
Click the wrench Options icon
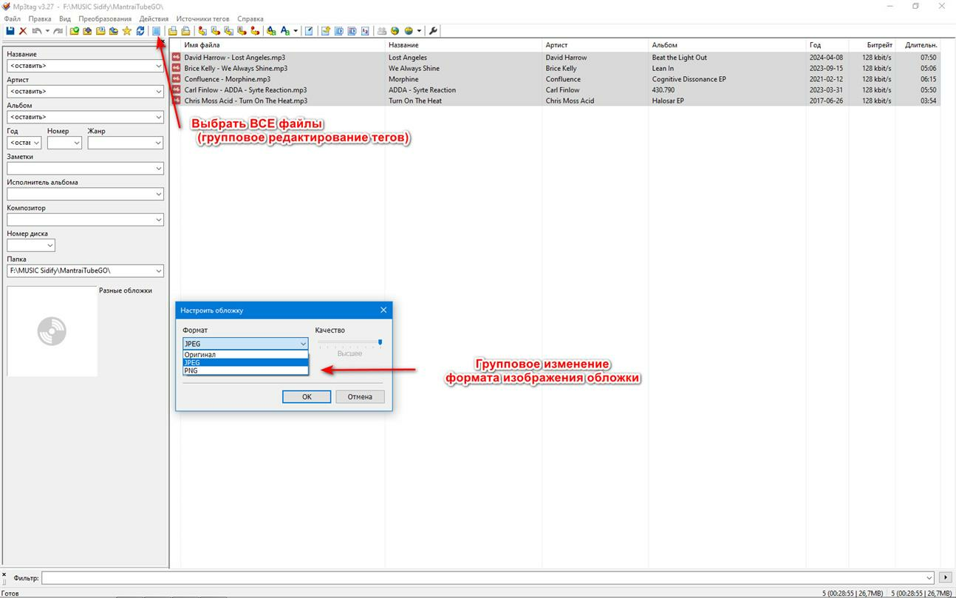coord(433,31)
